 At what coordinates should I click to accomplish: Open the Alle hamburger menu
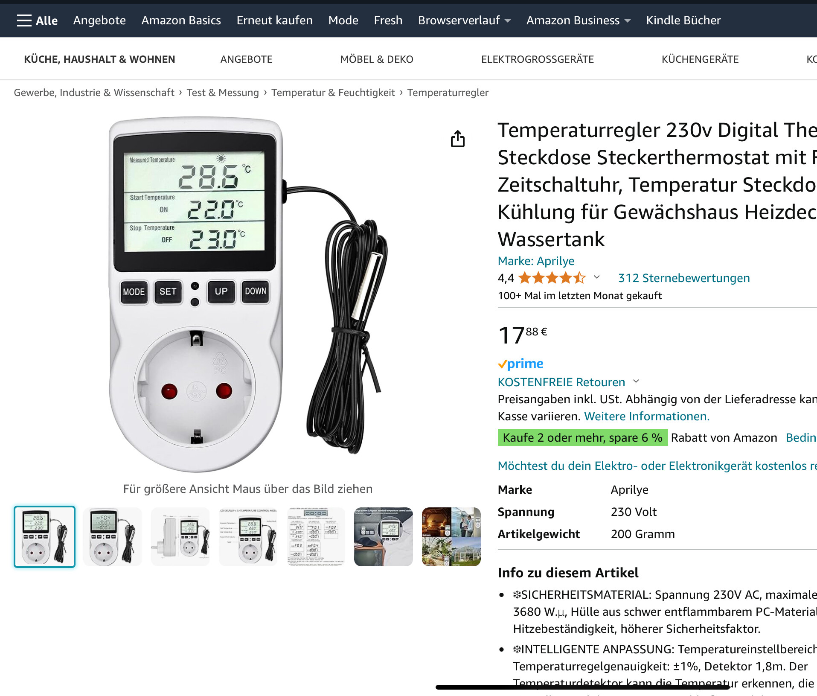[x=37, y=20]
